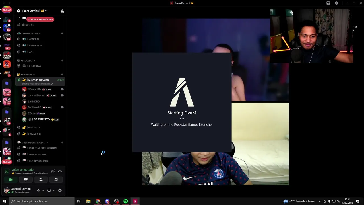Click the top NUEVO unread servers pill
Image resolution: width=364 pixels, height=205 pixels.
[x=7, y=10]
